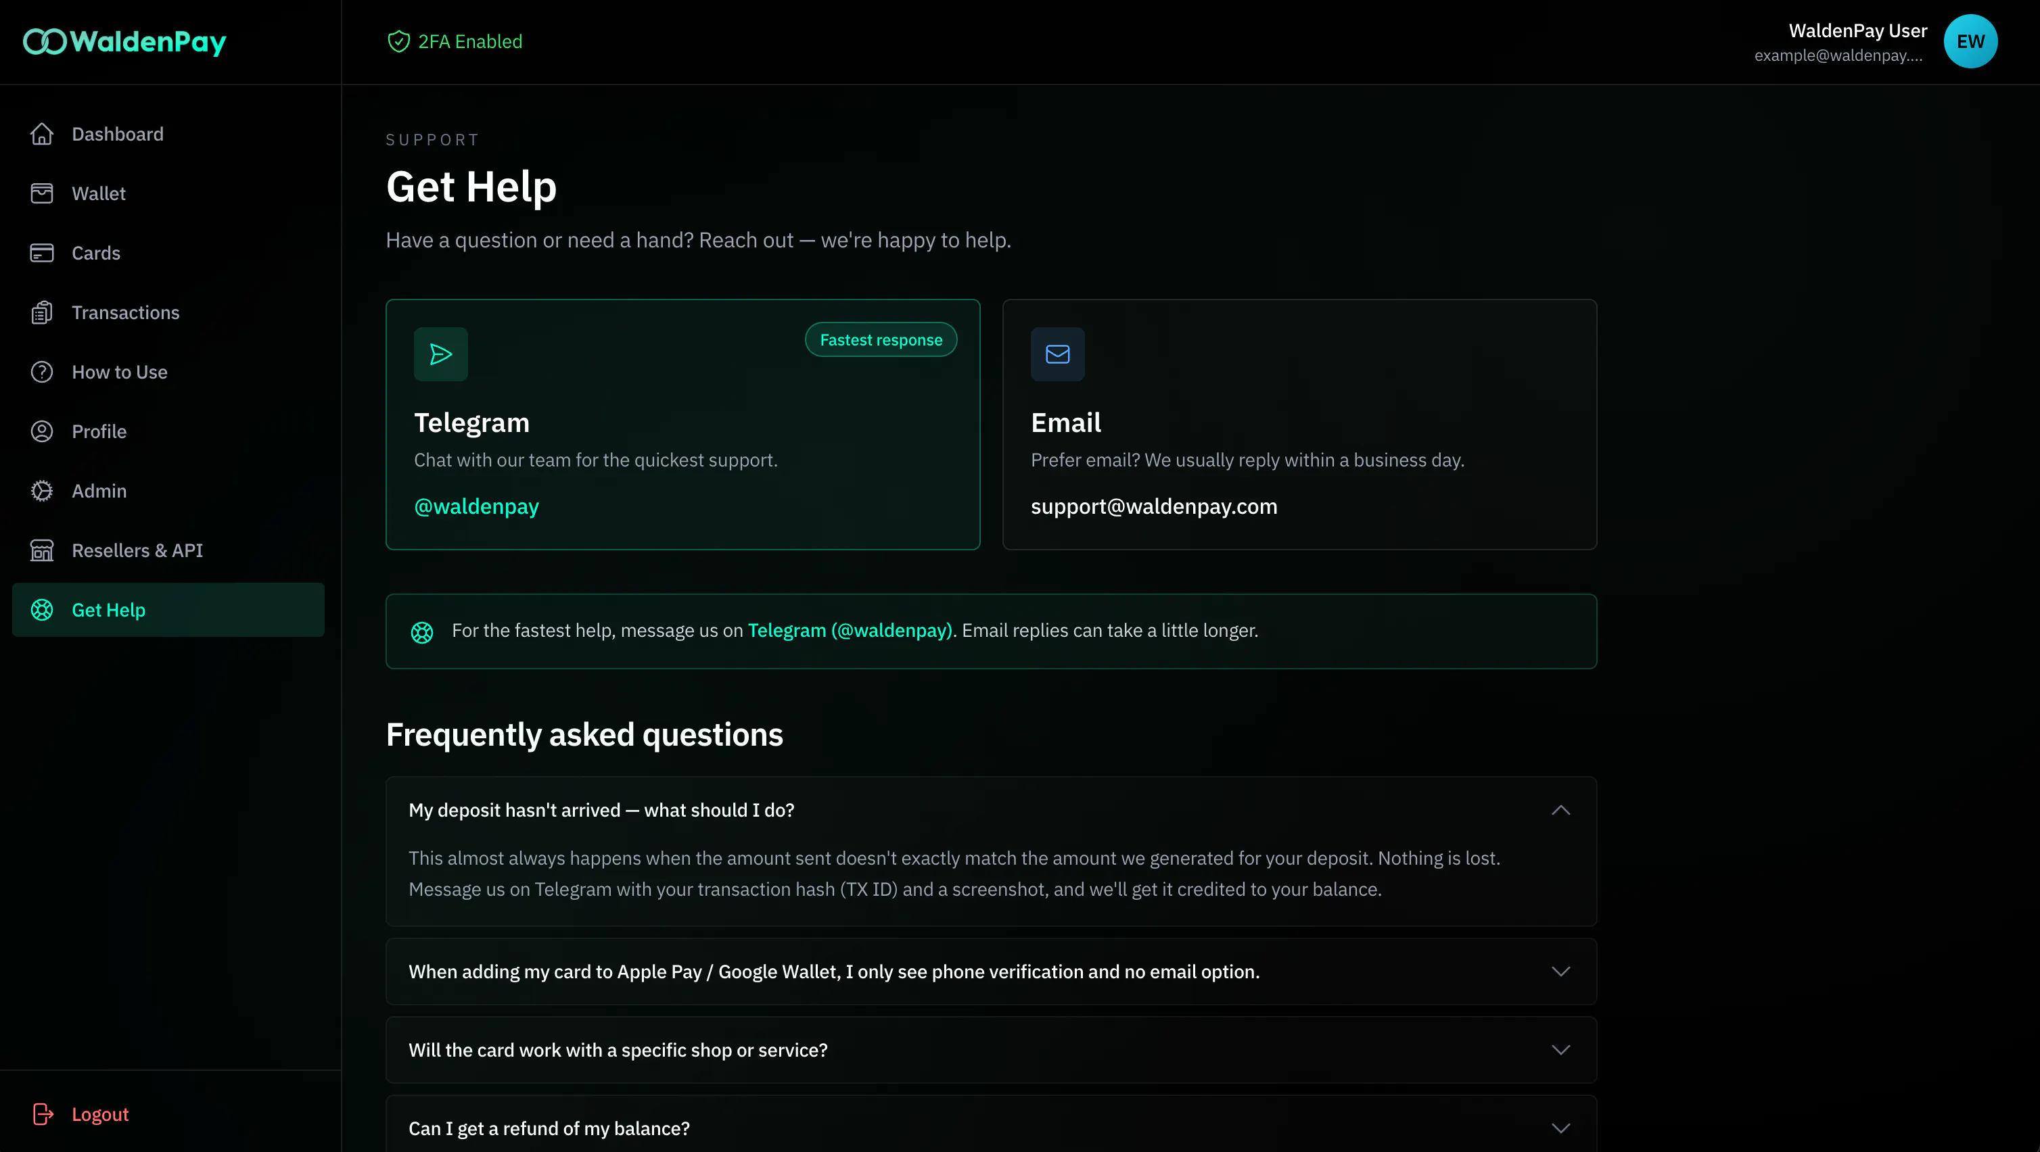Viewport: 2040px width, 1152px height.
Task: Click the Admin gear icon
Action: click(42, 491)
